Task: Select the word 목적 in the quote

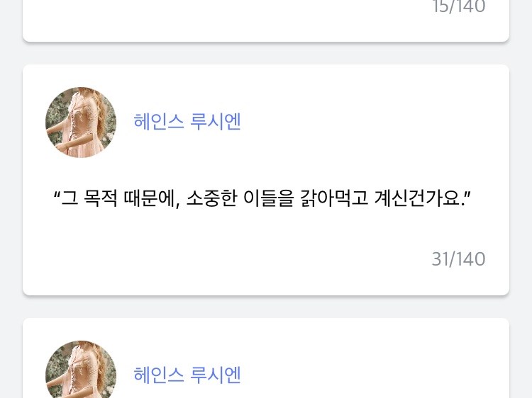Action: (101, 198)
